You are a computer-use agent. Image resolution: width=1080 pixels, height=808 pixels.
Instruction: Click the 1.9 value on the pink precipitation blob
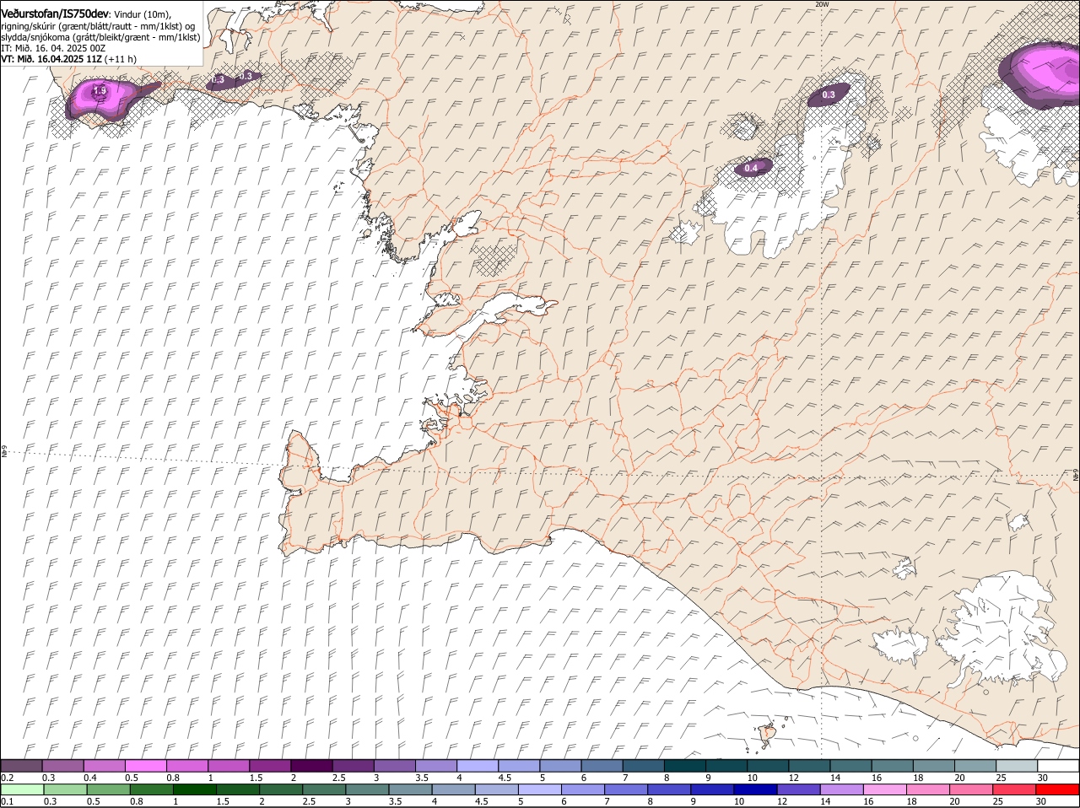99,90
